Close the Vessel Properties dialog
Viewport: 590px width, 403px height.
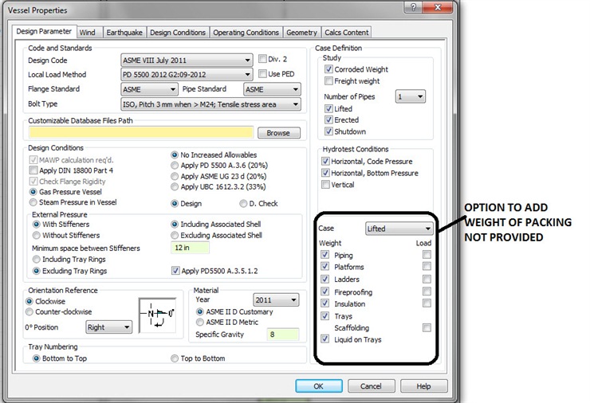tap(437, 7)
